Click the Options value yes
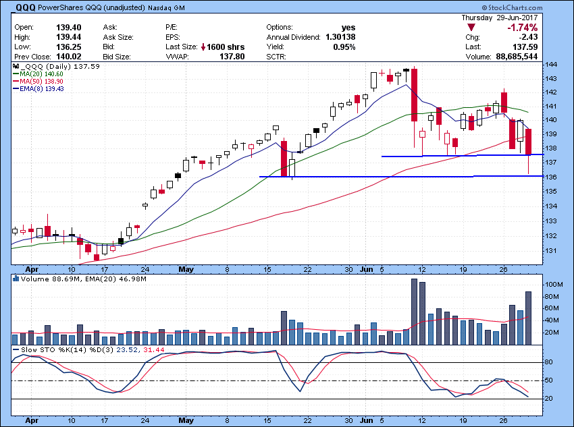Screen dimensions: 574x427 coord(348,28)
